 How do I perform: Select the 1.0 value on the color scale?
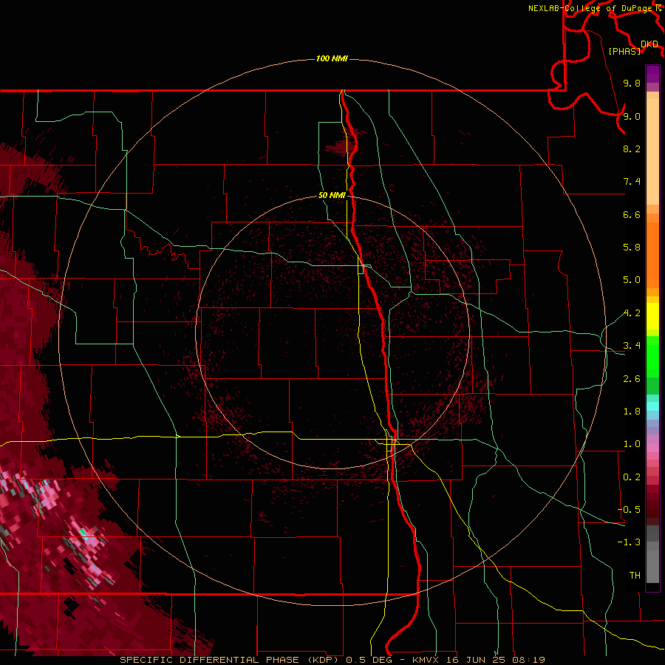[632, 444]
